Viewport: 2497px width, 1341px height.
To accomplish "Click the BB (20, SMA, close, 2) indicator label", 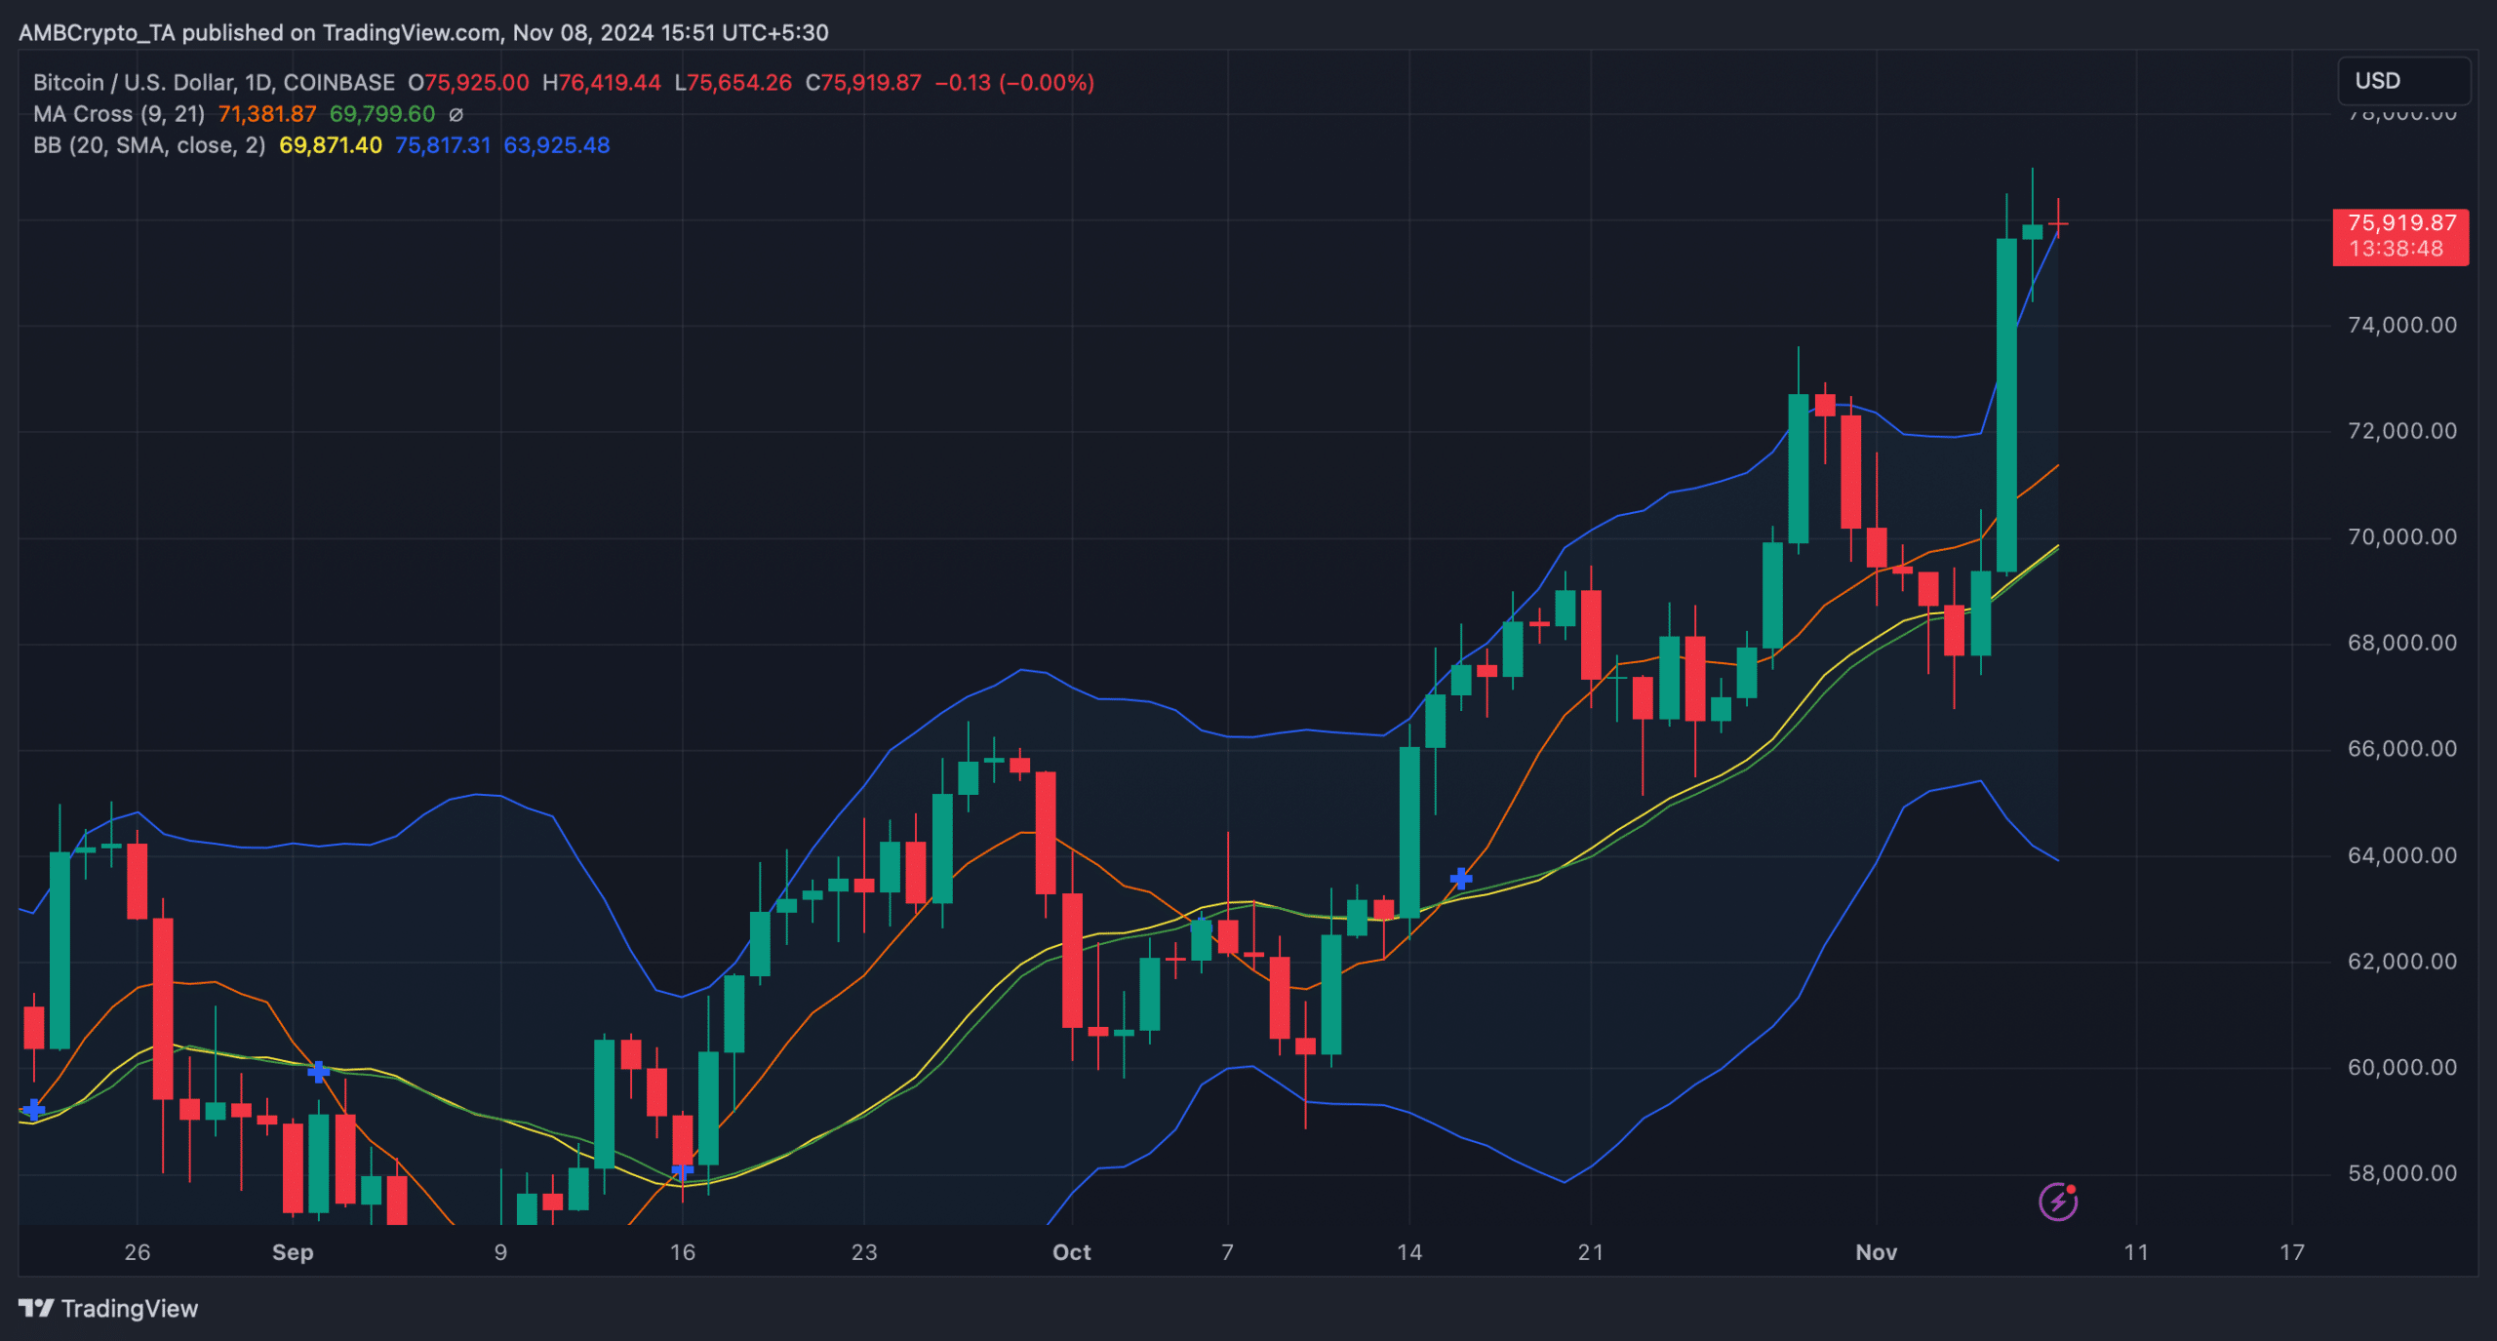I will click(149, 145).
